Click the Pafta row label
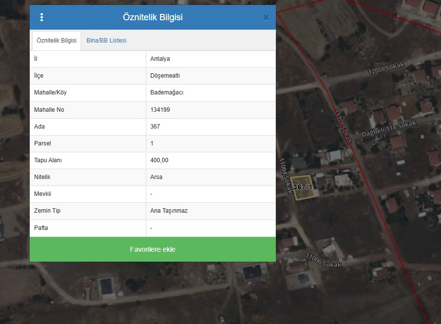This screenshot has height=324, width=441. tap(41, 228)
